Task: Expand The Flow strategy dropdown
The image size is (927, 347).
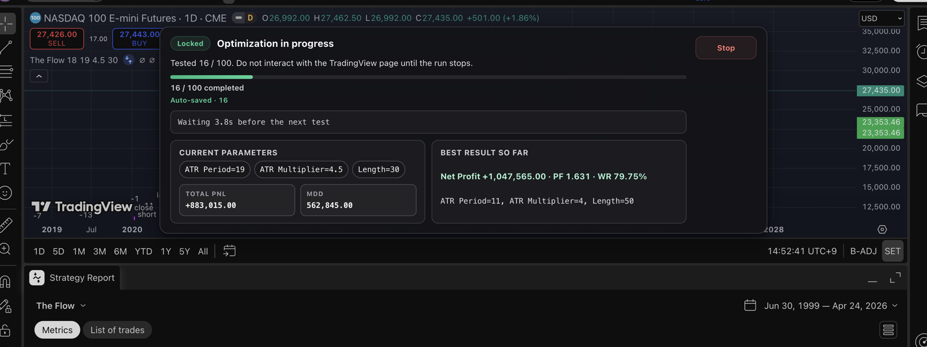Action: 61,305
